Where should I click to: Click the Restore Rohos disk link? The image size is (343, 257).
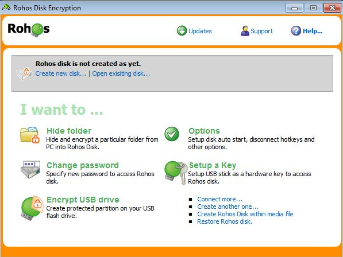(225, 221)
